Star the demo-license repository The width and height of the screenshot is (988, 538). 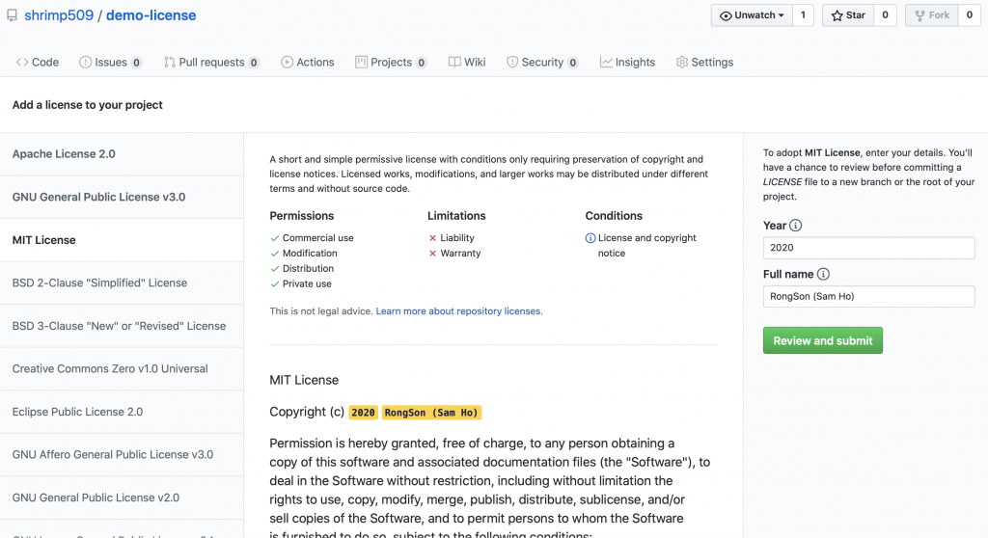click(846, 15)
